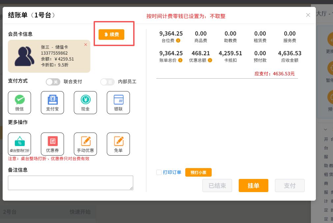Apply a coupon (优惠券)
This screenshot has height=223, width=333.
pos(52,144)
